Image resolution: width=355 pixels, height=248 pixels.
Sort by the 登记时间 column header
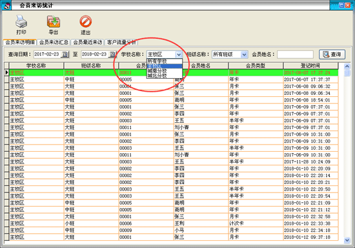point(310,66)
